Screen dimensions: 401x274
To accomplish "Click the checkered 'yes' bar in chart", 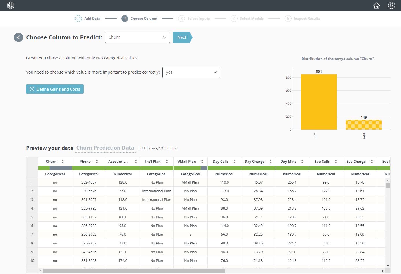I will [364, 125].
